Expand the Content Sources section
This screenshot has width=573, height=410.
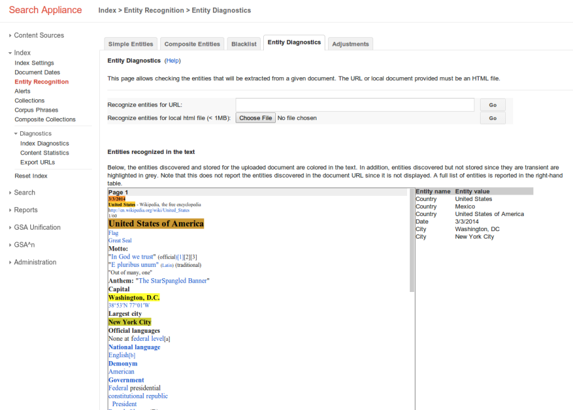[38, 35]
